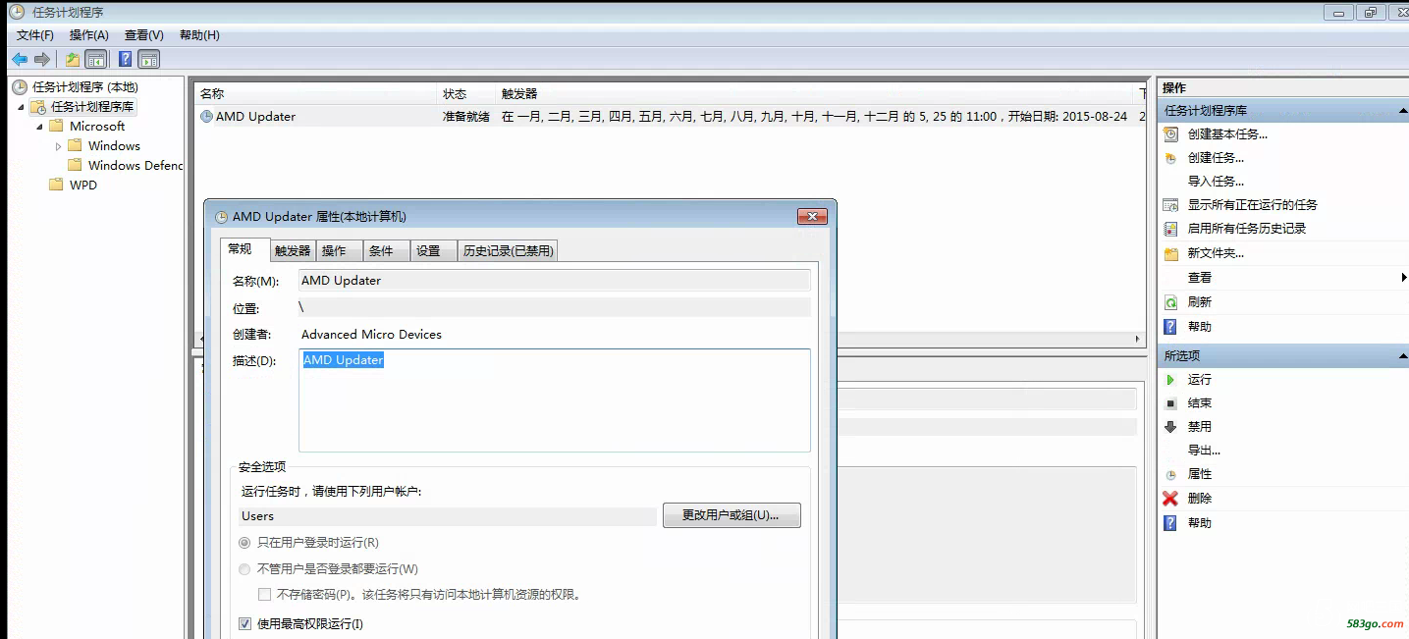
Task: Click the up one level folder toolbar icon
Action: [73, 59]
